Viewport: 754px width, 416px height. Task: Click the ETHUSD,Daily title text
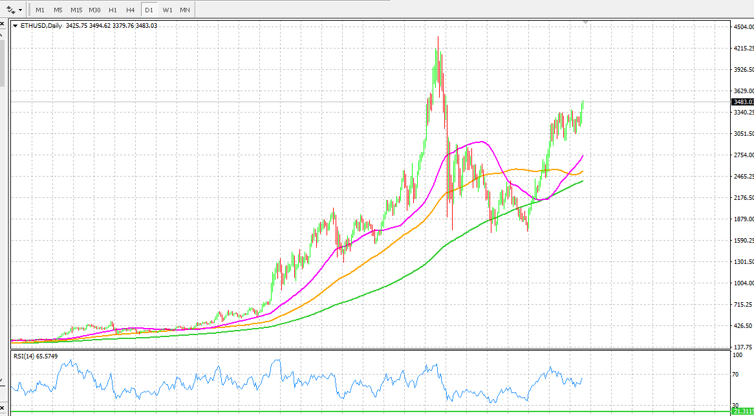40,25
